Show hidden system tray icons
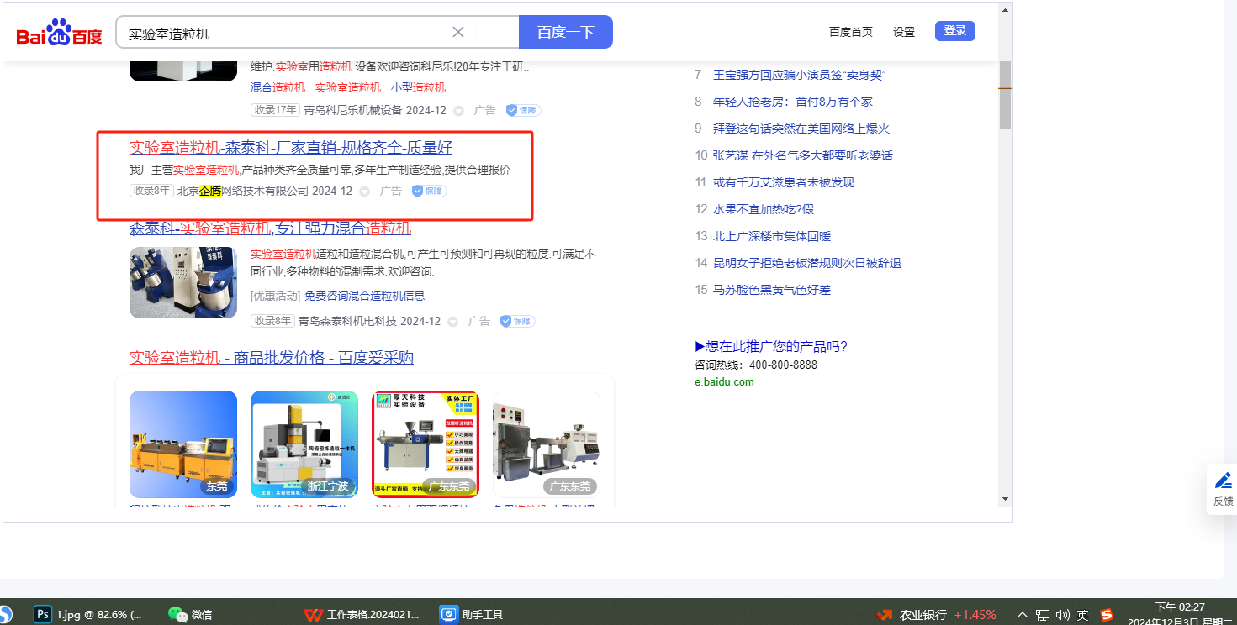Image resolution: width=1237 pixels, height=625 pixels. click(x=1023, y=615)
